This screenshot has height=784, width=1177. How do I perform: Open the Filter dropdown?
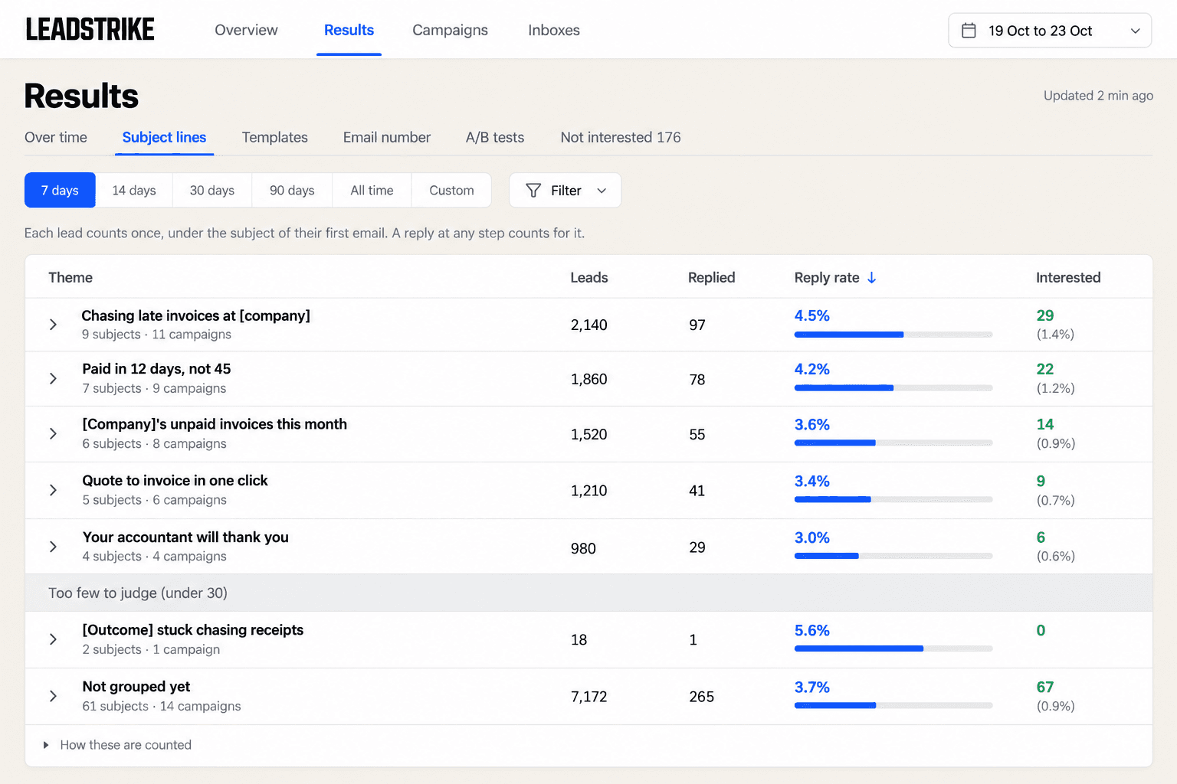[x=566, y=191]
